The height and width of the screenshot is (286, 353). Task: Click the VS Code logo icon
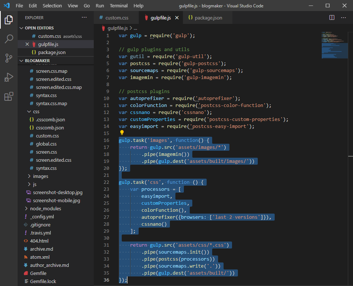click(x=7, y=6)
